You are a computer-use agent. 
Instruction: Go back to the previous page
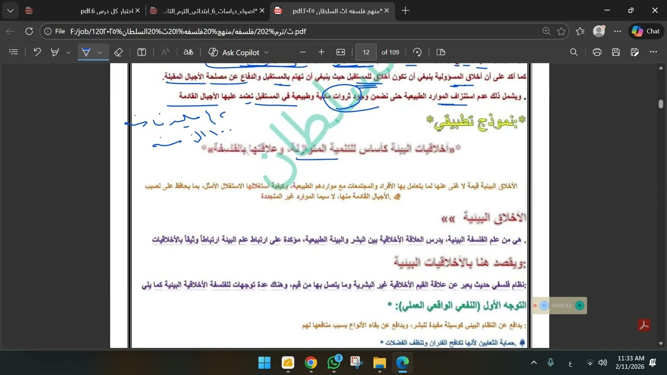[10, 31]
